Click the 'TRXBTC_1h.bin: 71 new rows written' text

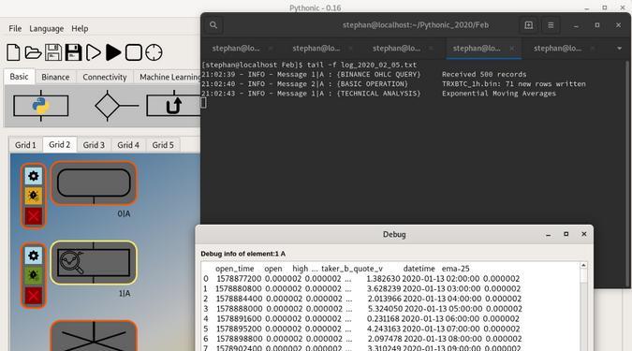point(513,84)
